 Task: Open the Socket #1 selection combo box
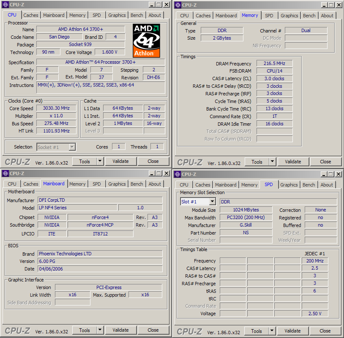pos(72,147)
